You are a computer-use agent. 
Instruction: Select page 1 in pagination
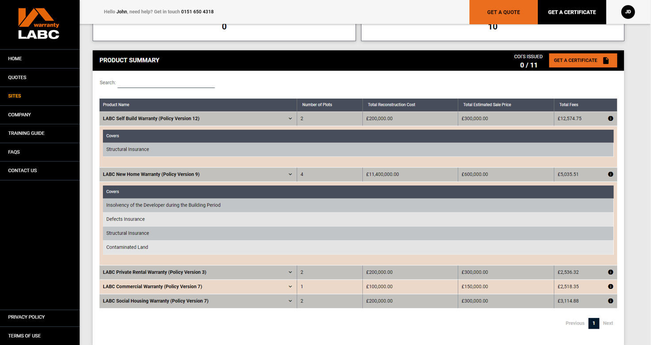594,323
